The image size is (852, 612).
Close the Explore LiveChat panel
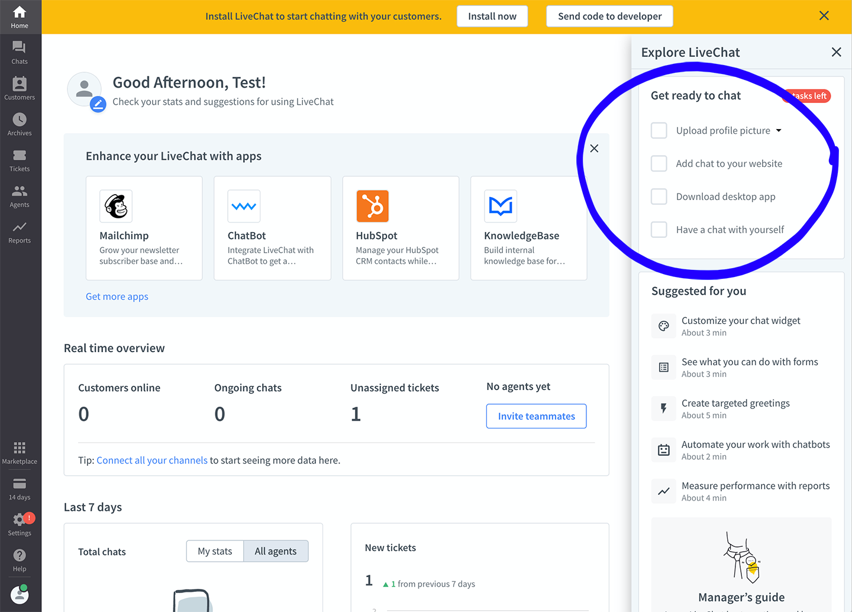pyautogui.click(x=836, y=52)
